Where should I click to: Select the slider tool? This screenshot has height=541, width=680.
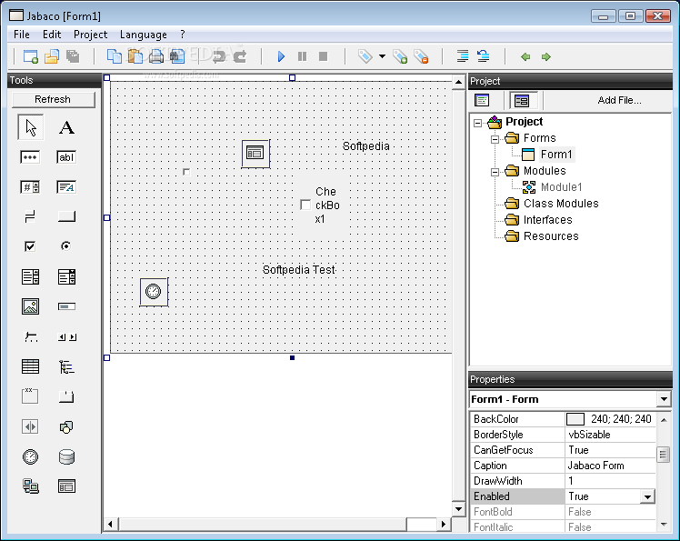tap(30, 336)
